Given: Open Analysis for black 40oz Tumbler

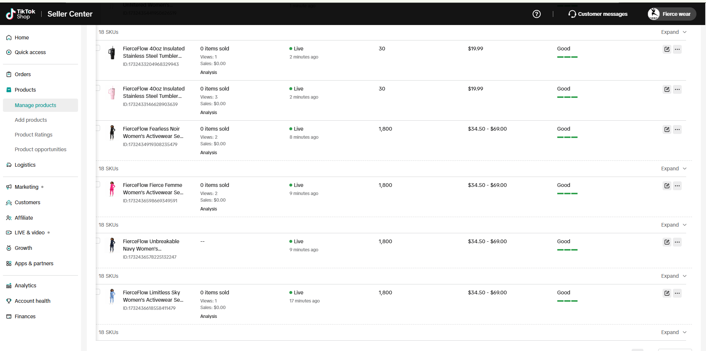Looking at the screenshot, I should tap(209, 72).
